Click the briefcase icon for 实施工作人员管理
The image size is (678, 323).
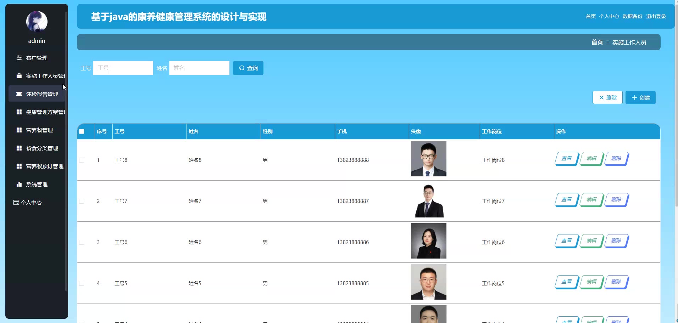pos(19,76)
